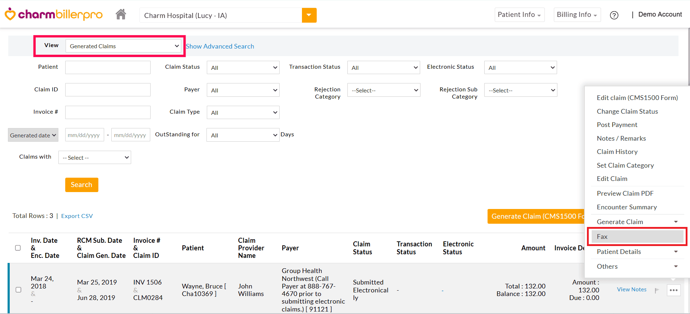Click Show Advanced Search link
The image size is (690, 314).
[x=220, y=46]
